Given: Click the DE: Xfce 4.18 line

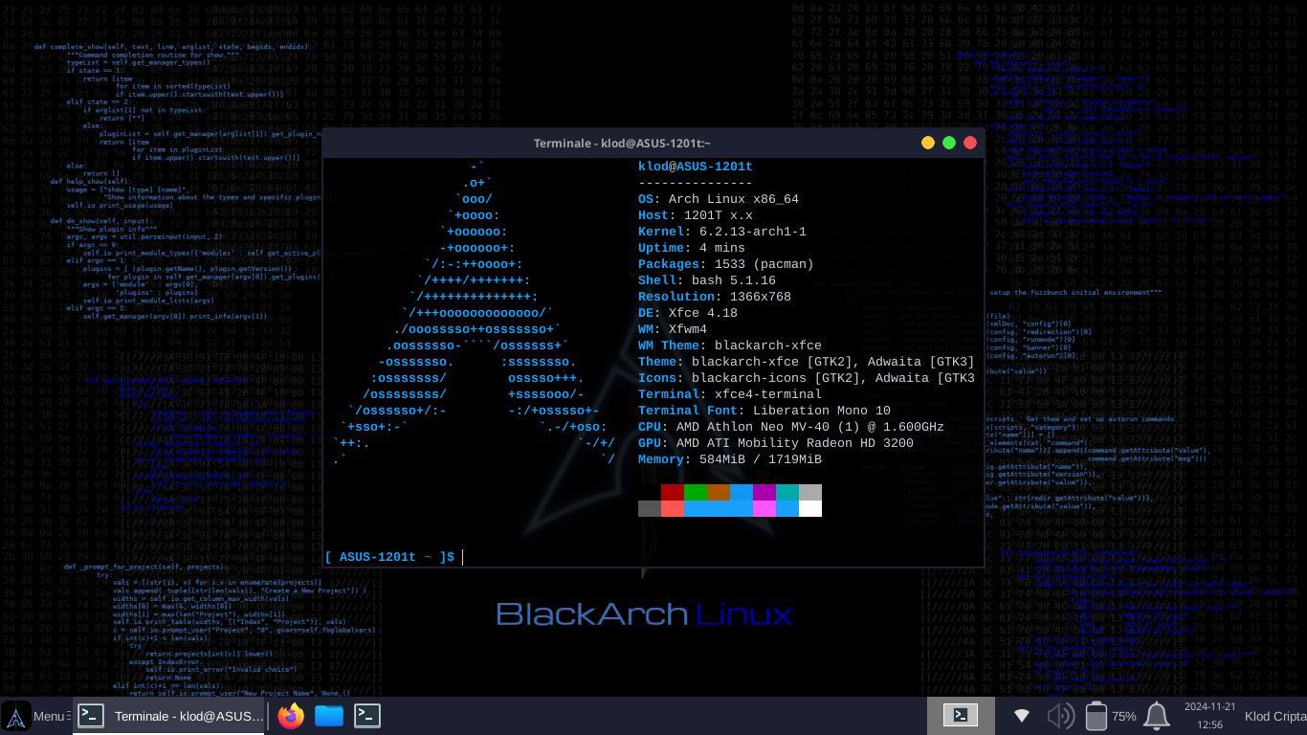Looking at the screenshot, I should tap(688, 313).
